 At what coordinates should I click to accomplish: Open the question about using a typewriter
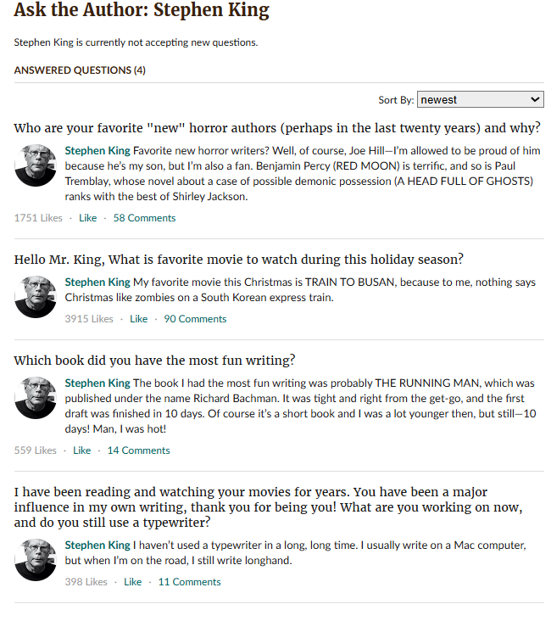tap(269, 507)
